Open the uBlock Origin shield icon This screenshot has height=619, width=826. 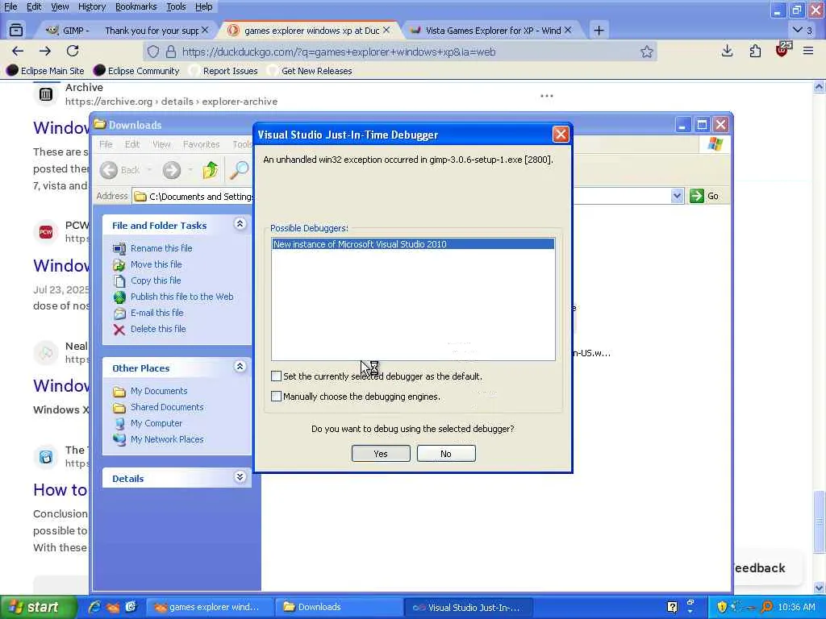coord(782,51)
